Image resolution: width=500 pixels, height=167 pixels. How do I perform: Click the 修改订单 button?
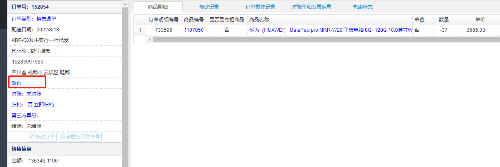point(42,136)
